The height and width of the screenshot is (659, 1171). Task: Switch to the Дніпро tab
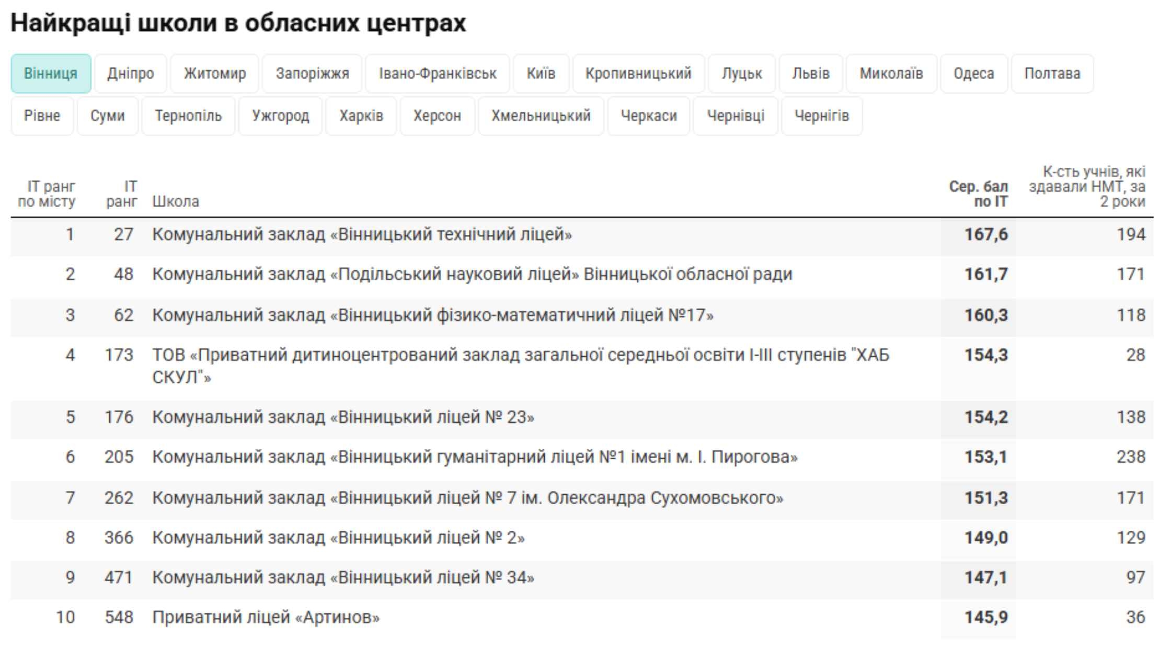(x=131, y=74)
